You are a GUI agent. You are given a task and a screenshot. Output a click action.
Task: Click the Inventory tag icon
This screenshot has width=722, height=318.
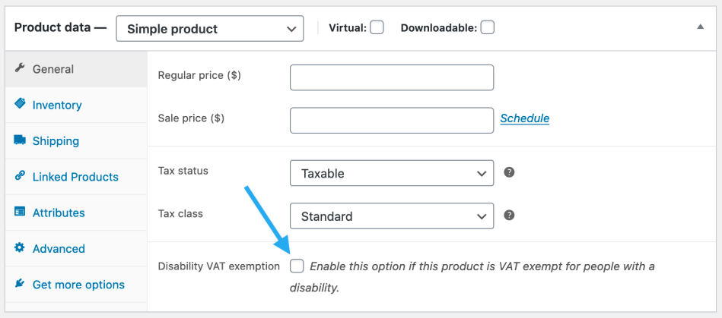click(x=20, y=105)
